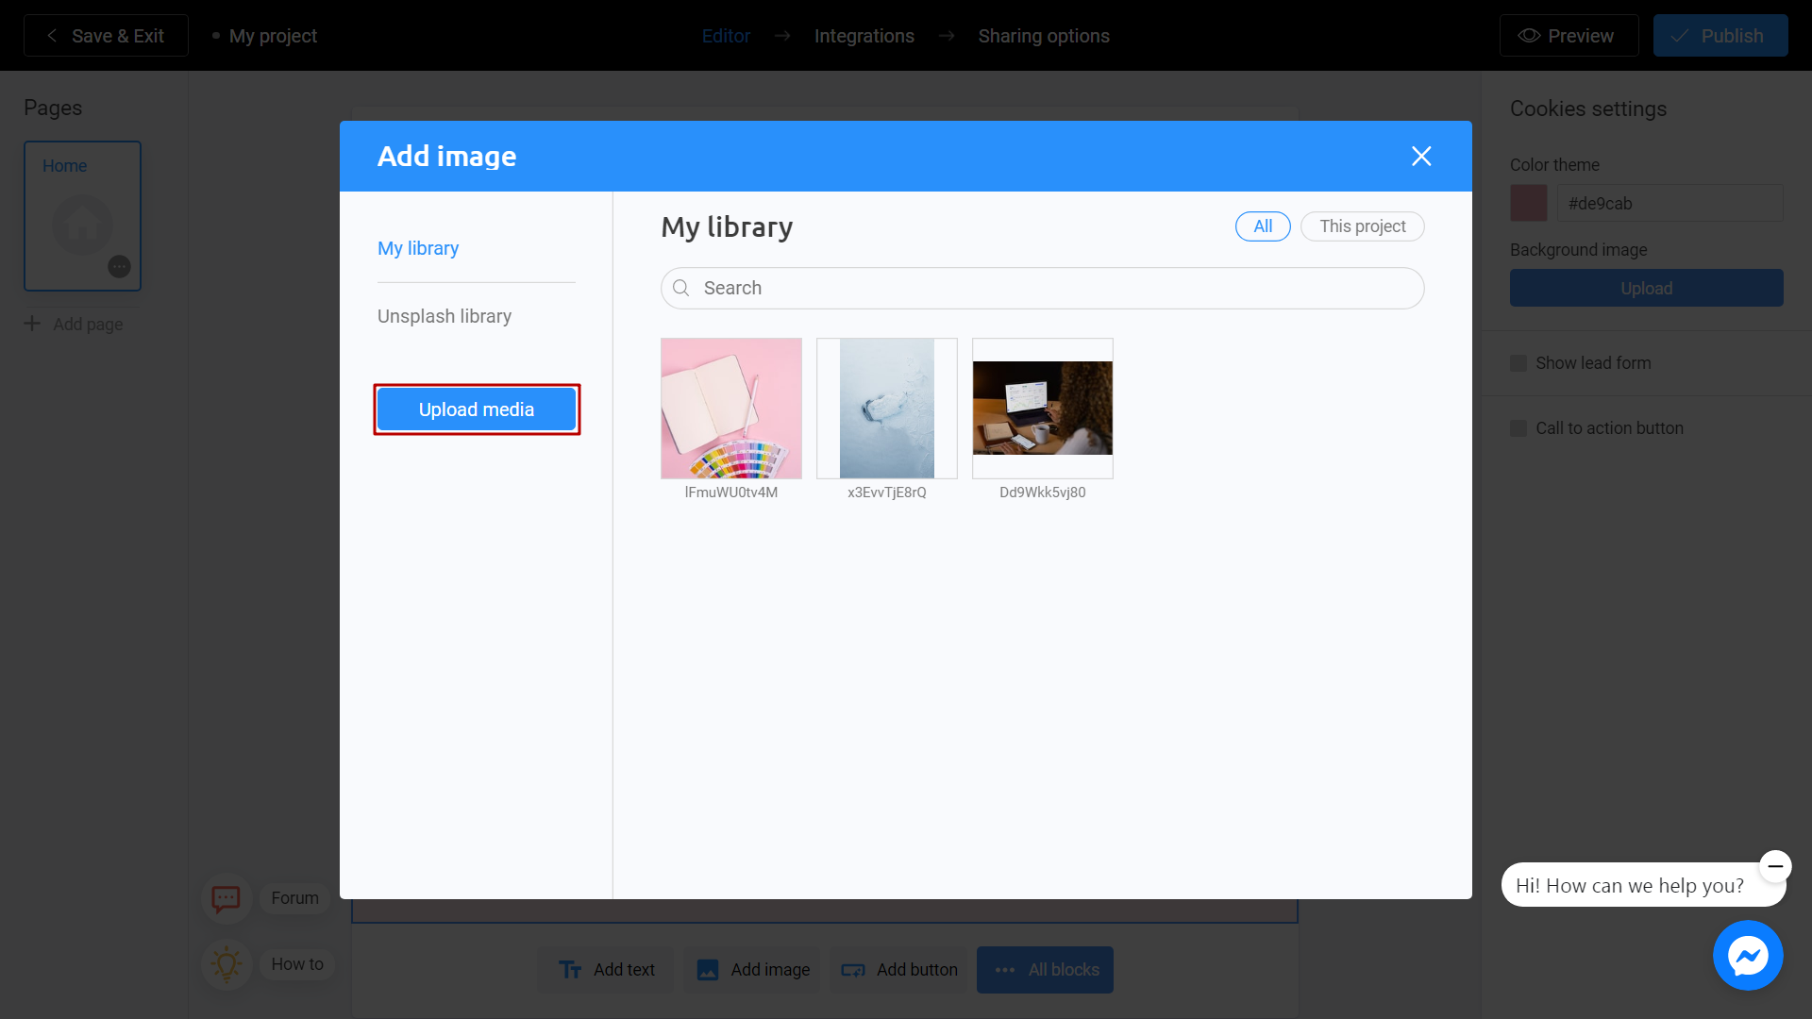Image resolution: width=1812 pixels, height=1019 pixels.
Task: Click the Publish button
Action: [x=1720, y=36]
